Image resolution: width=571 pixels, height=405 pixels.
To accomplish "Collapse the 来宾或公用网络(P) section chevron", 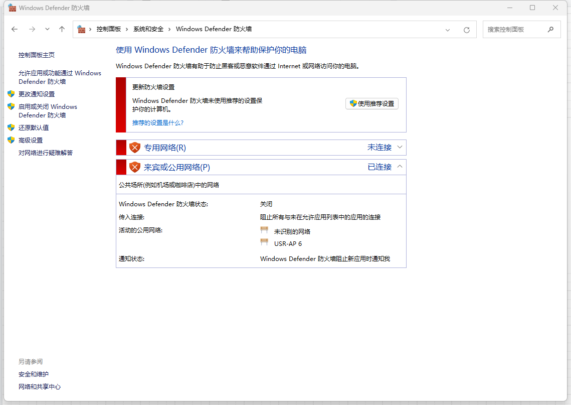I will pyautogui.click(x=400, y=167).
